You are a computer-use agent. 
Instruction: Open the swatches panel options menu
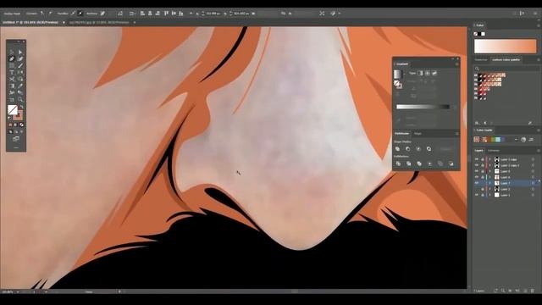[539, 60]
